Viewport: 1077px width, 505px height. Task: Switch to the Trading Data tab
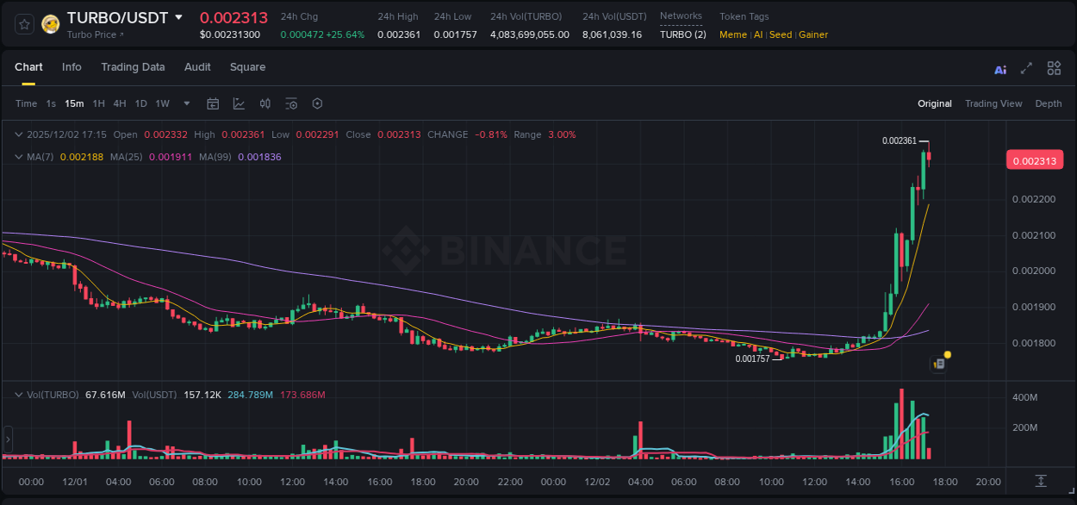(133, 66)
